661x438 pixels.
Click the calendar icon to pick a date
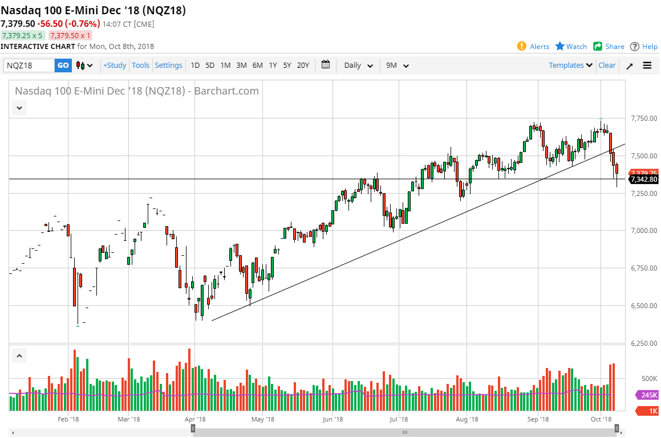pyautogui.click(x=325, y=65)
